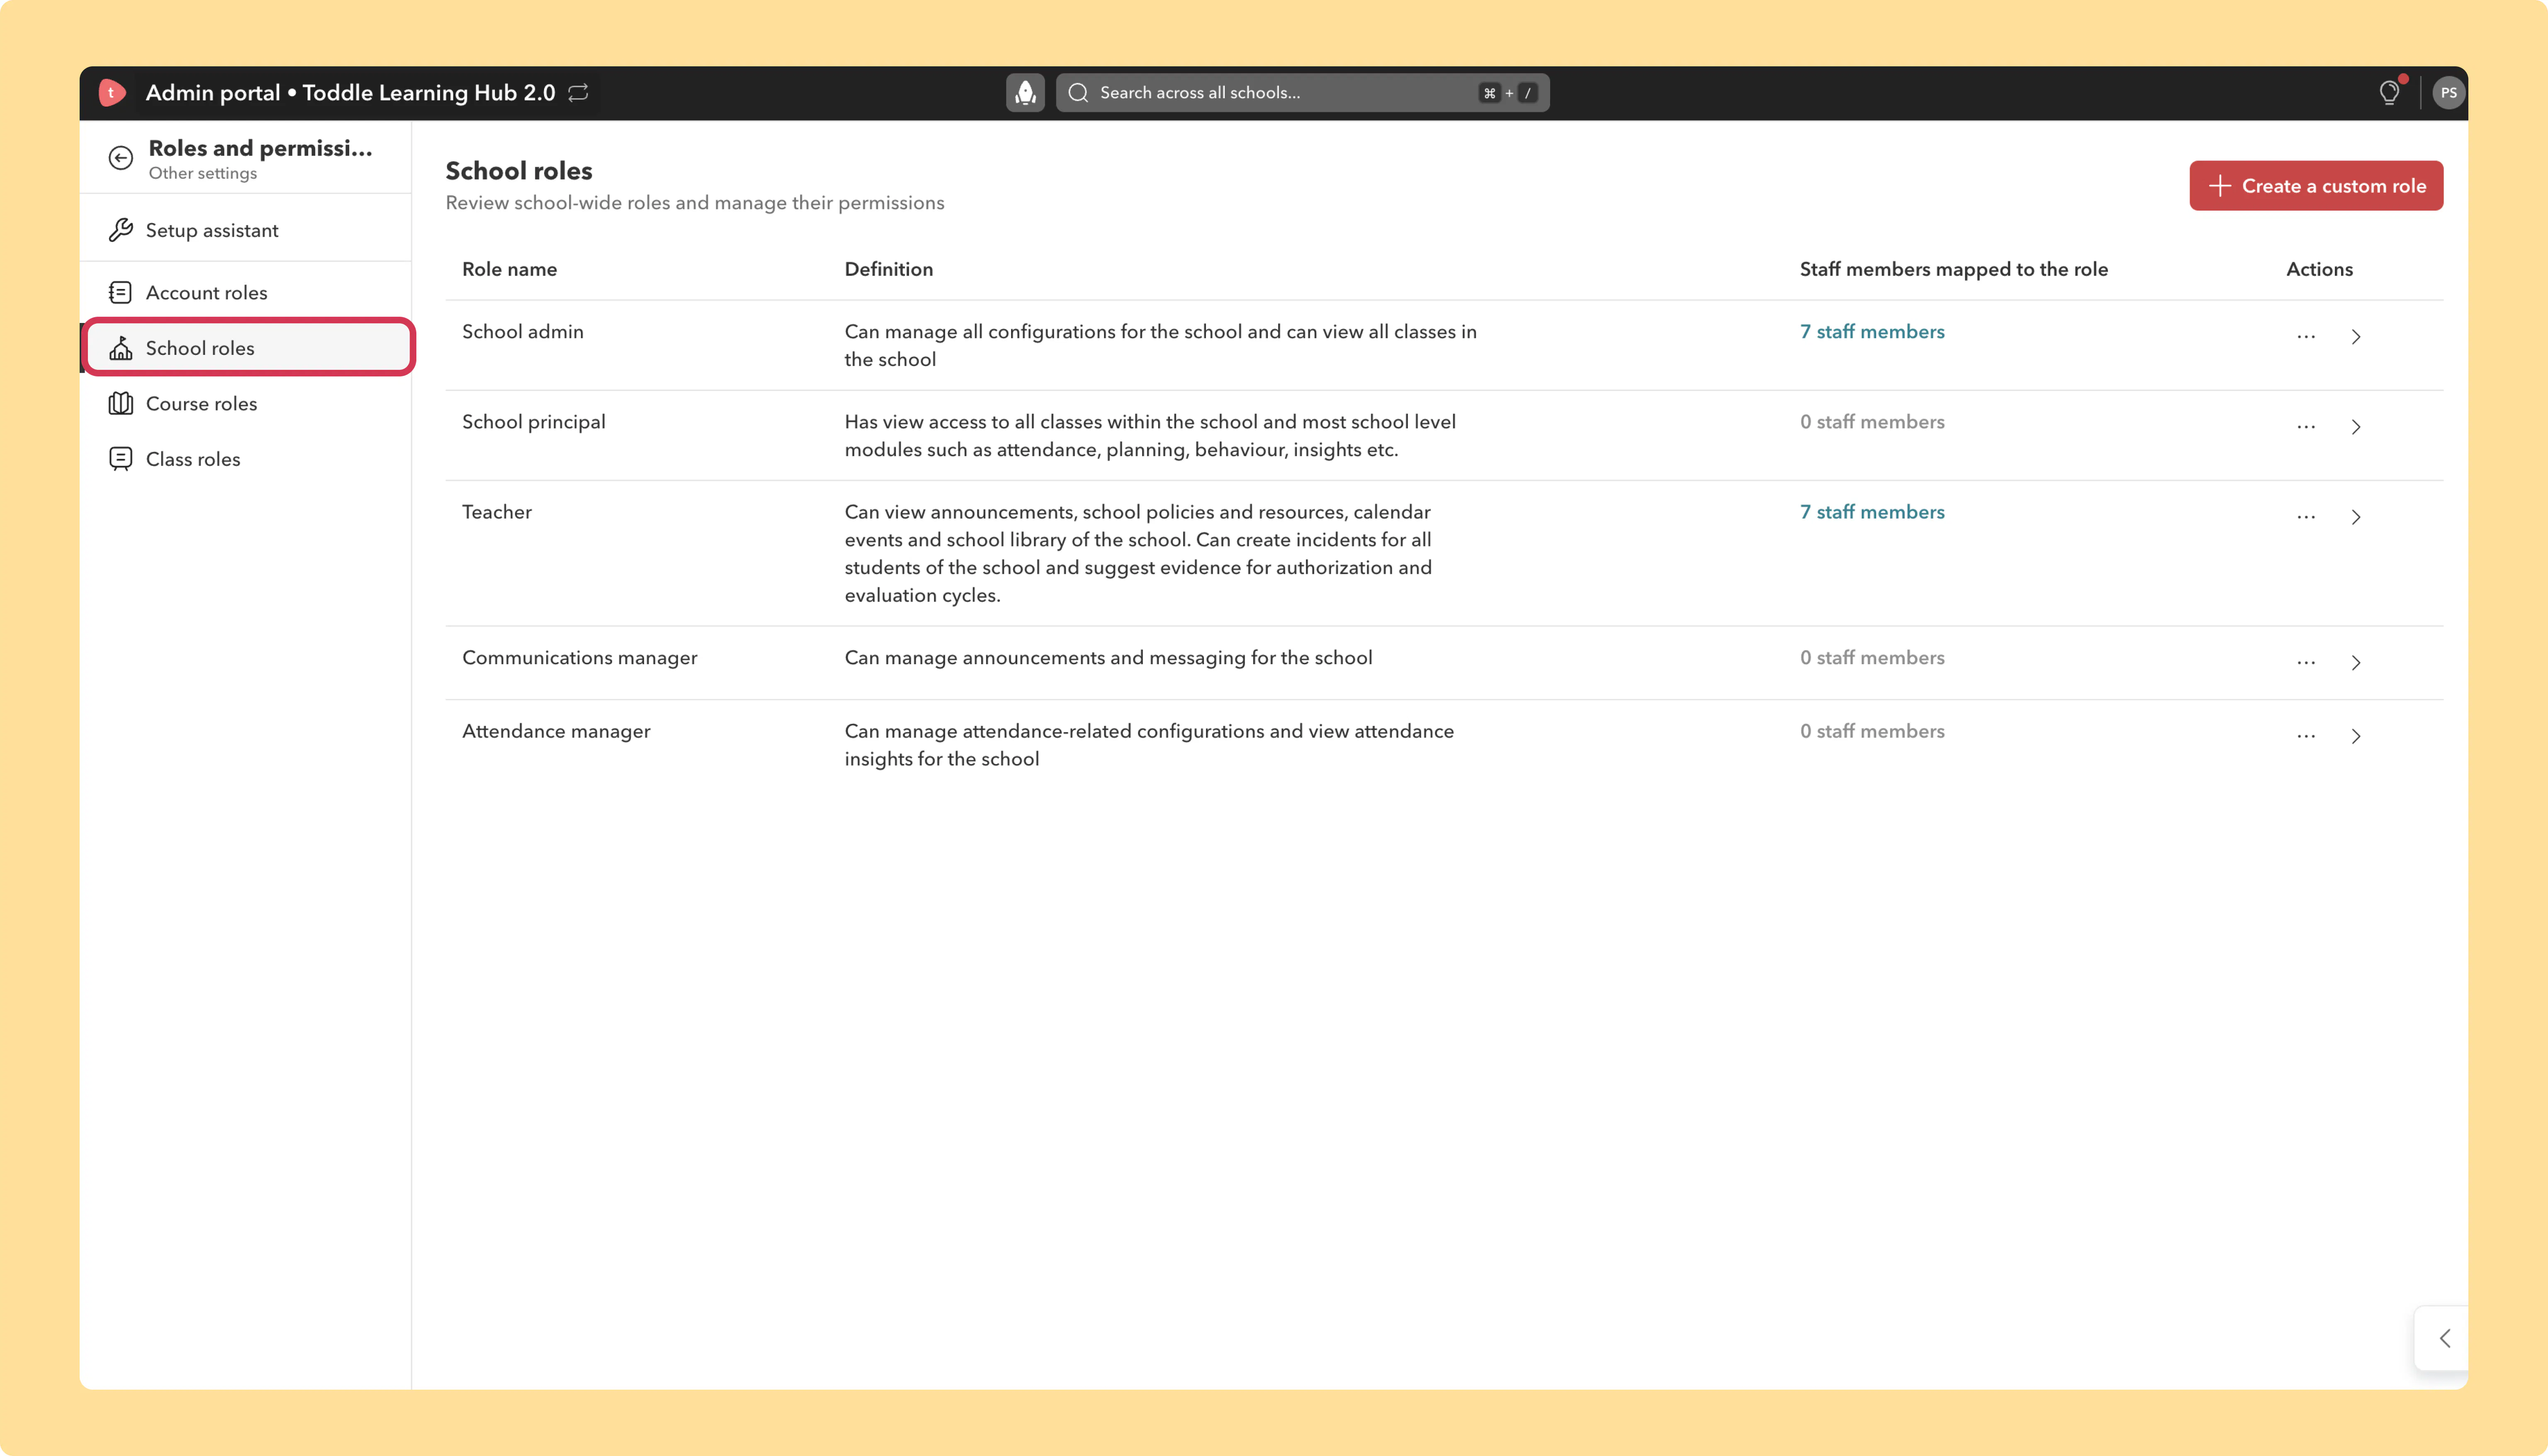This screenshot has width=2548, height=1456.
Task: Click the Roles and permissions heading
Action: point(260,148)
